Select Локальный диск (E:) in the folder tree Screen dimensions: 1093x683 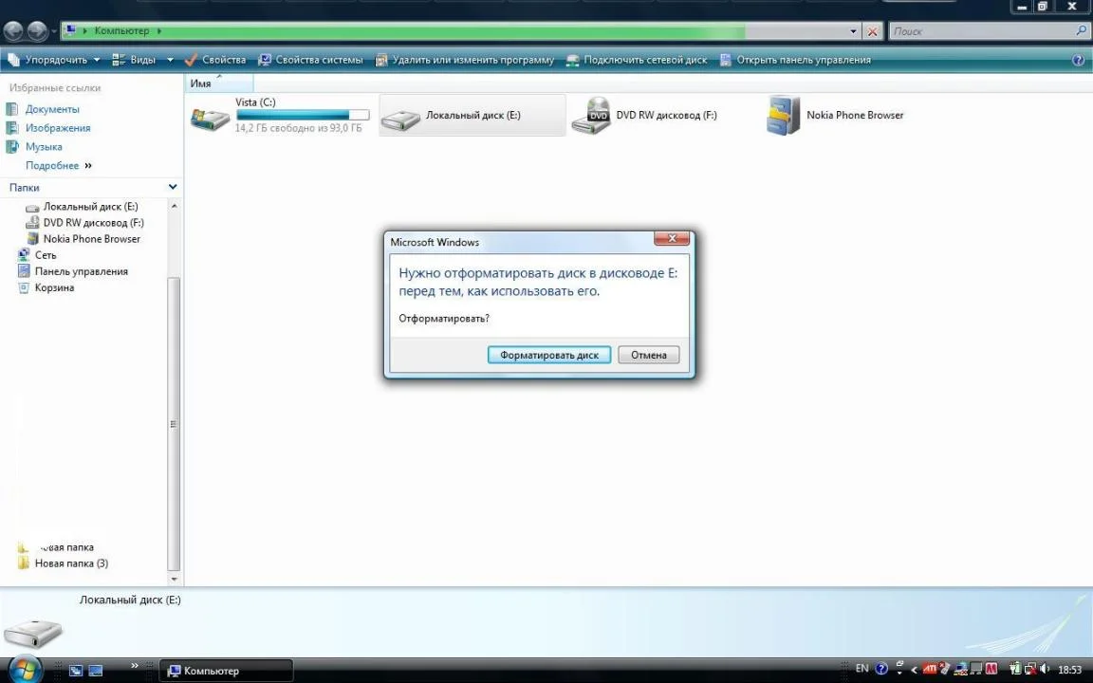coord(91,207)
